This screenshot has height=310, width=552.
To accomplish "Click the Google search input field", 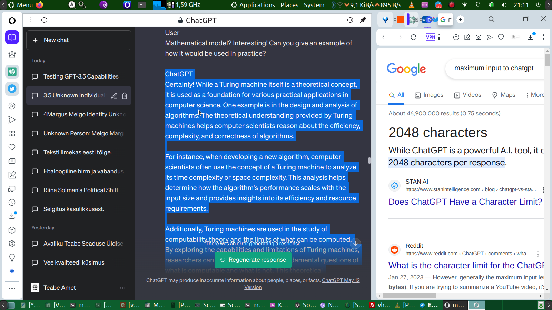I will [495, 68].
